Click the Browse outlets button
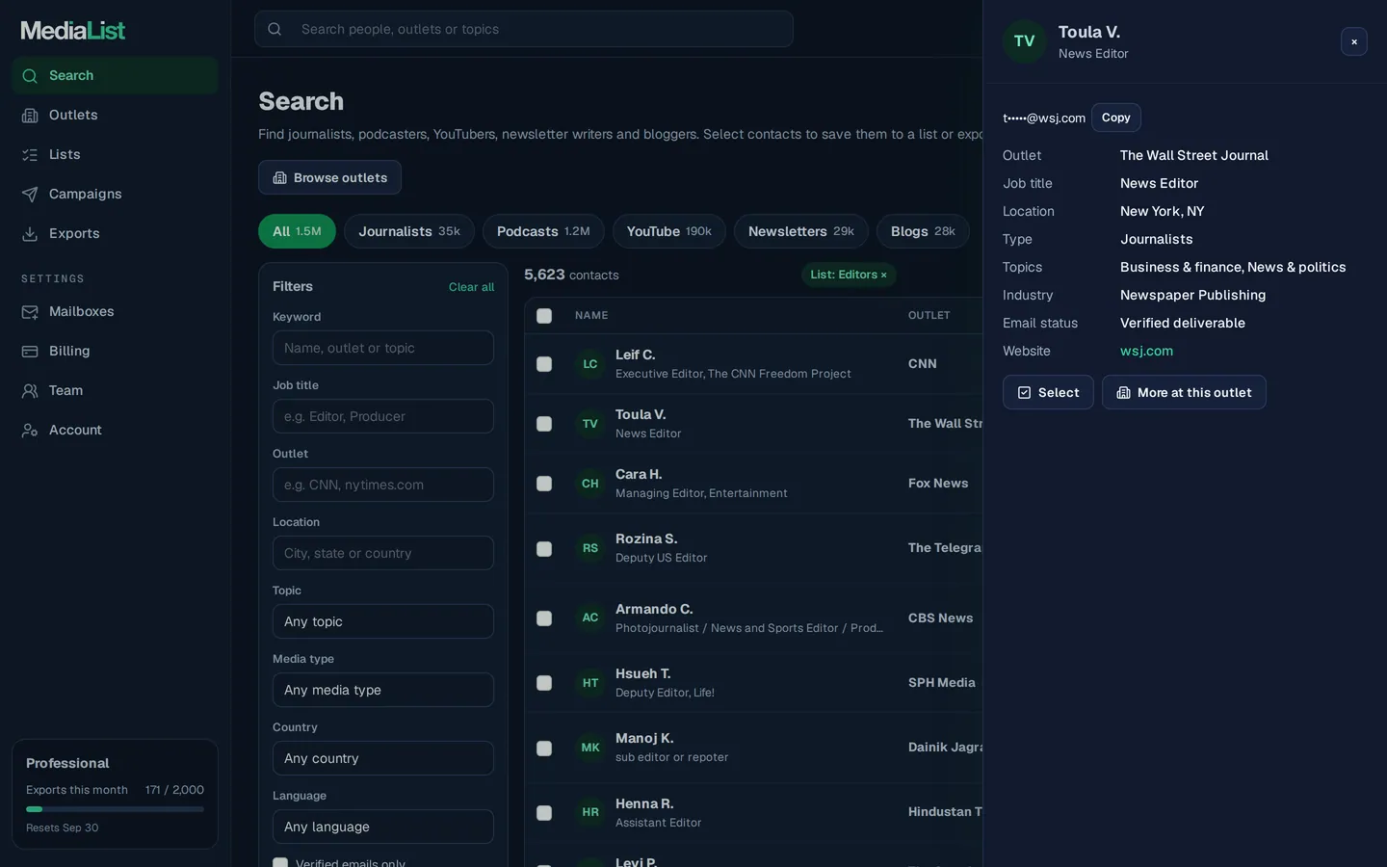 (x=329, y=177)
